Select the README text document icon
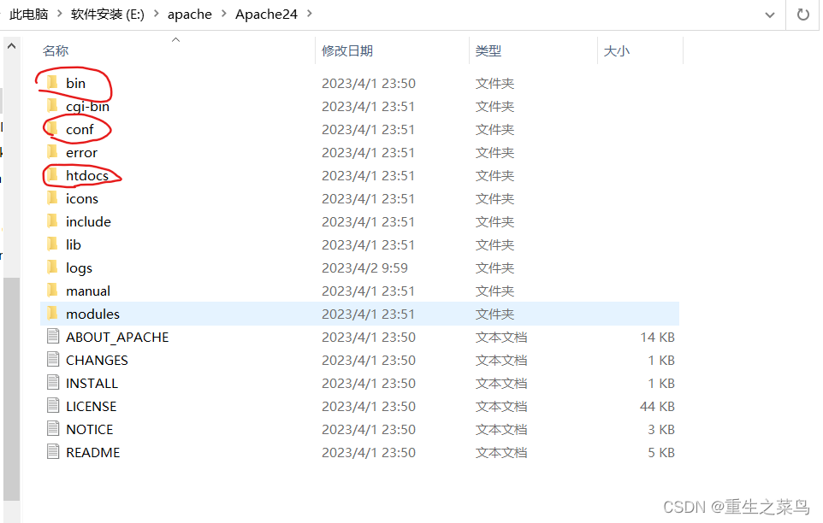 [x=53, y=452]
